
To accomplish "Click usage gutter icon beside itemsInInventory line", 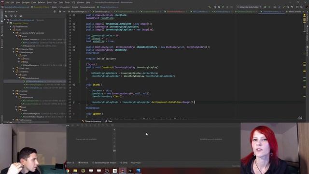I will click(74, 47).
